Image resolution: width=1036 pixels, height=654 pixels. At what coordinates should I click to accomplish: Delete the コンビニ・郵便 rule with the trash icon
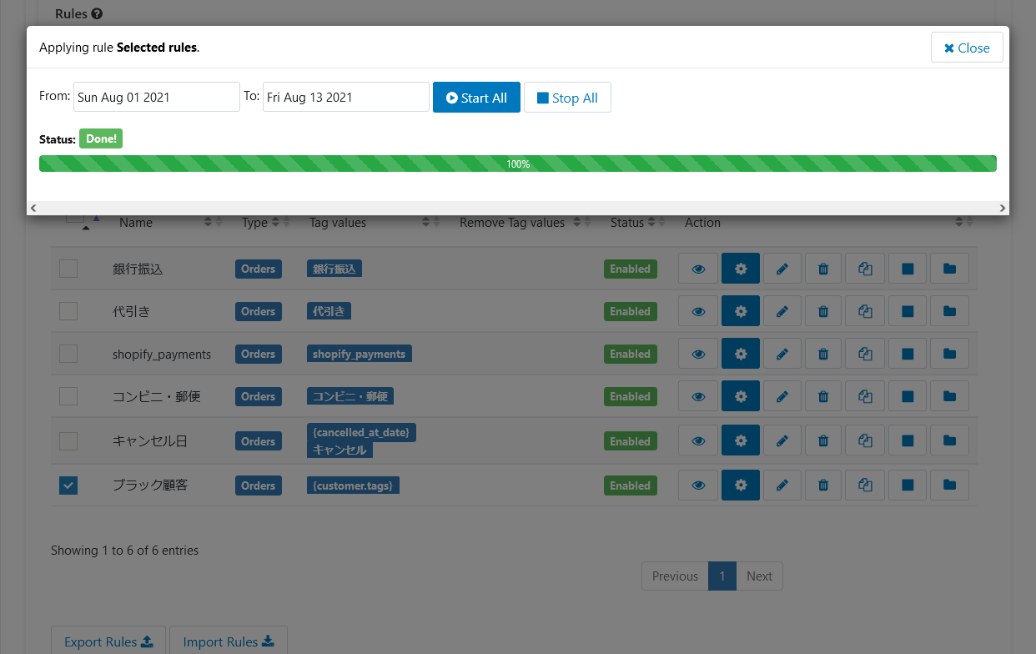pos(823,395)
